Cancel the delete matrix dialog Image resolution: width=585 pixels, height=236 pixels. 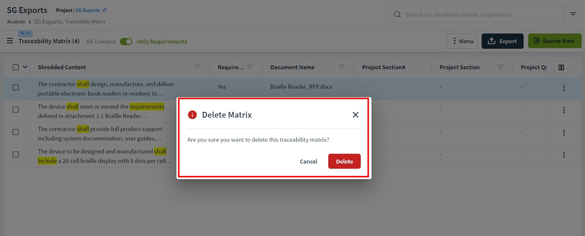click(308, 161)
